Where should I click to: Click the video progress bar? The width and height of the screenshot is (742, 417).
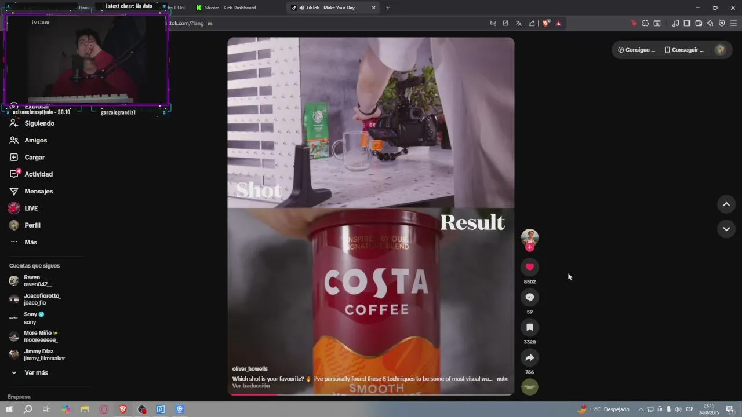coord(370,394)
